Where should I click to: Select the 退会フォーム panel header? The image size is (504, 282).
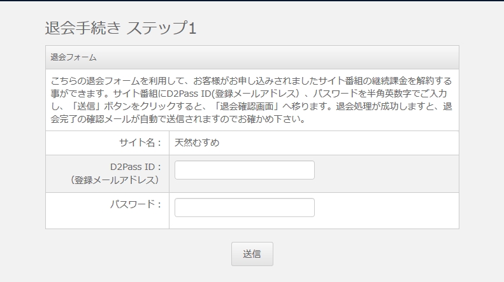tap(74, 57)
